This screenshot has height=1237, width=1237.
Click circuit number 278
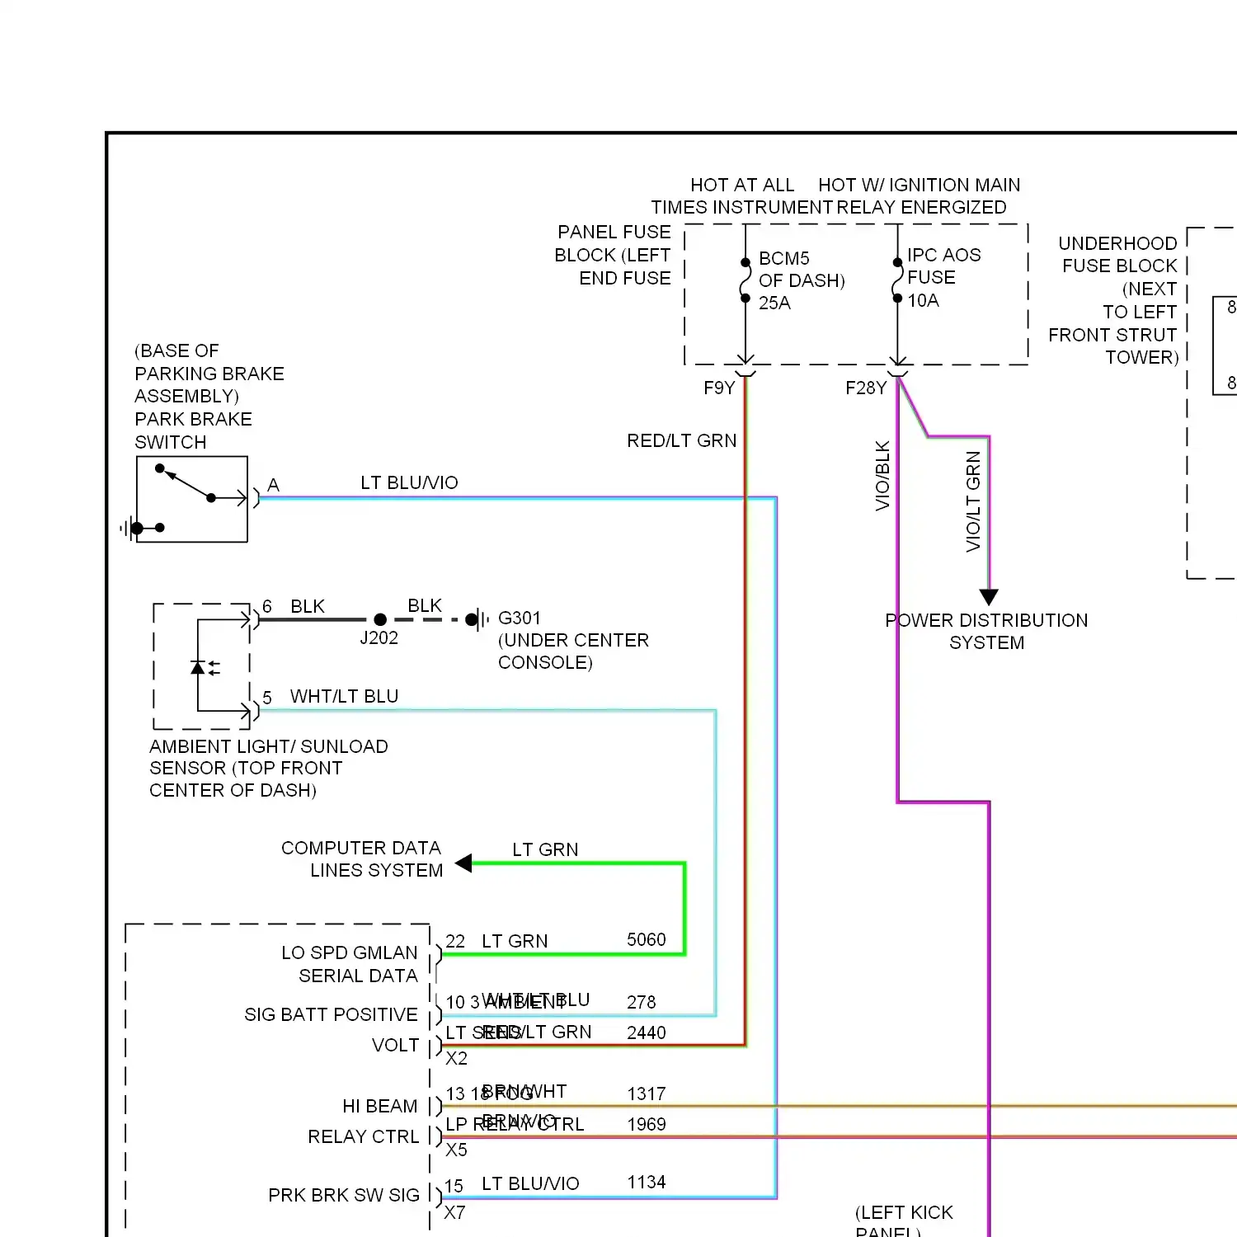point(642,1002)
